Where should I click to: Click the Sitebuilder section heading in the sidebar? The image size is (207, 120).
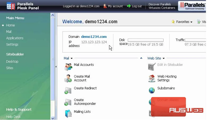coord(15,54)
